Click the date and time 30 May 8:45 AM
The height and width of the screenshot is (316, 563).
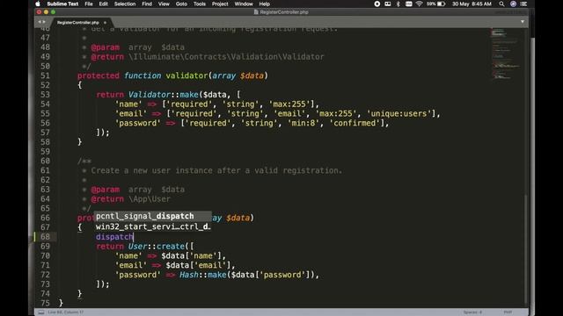(x=472, y=4)
